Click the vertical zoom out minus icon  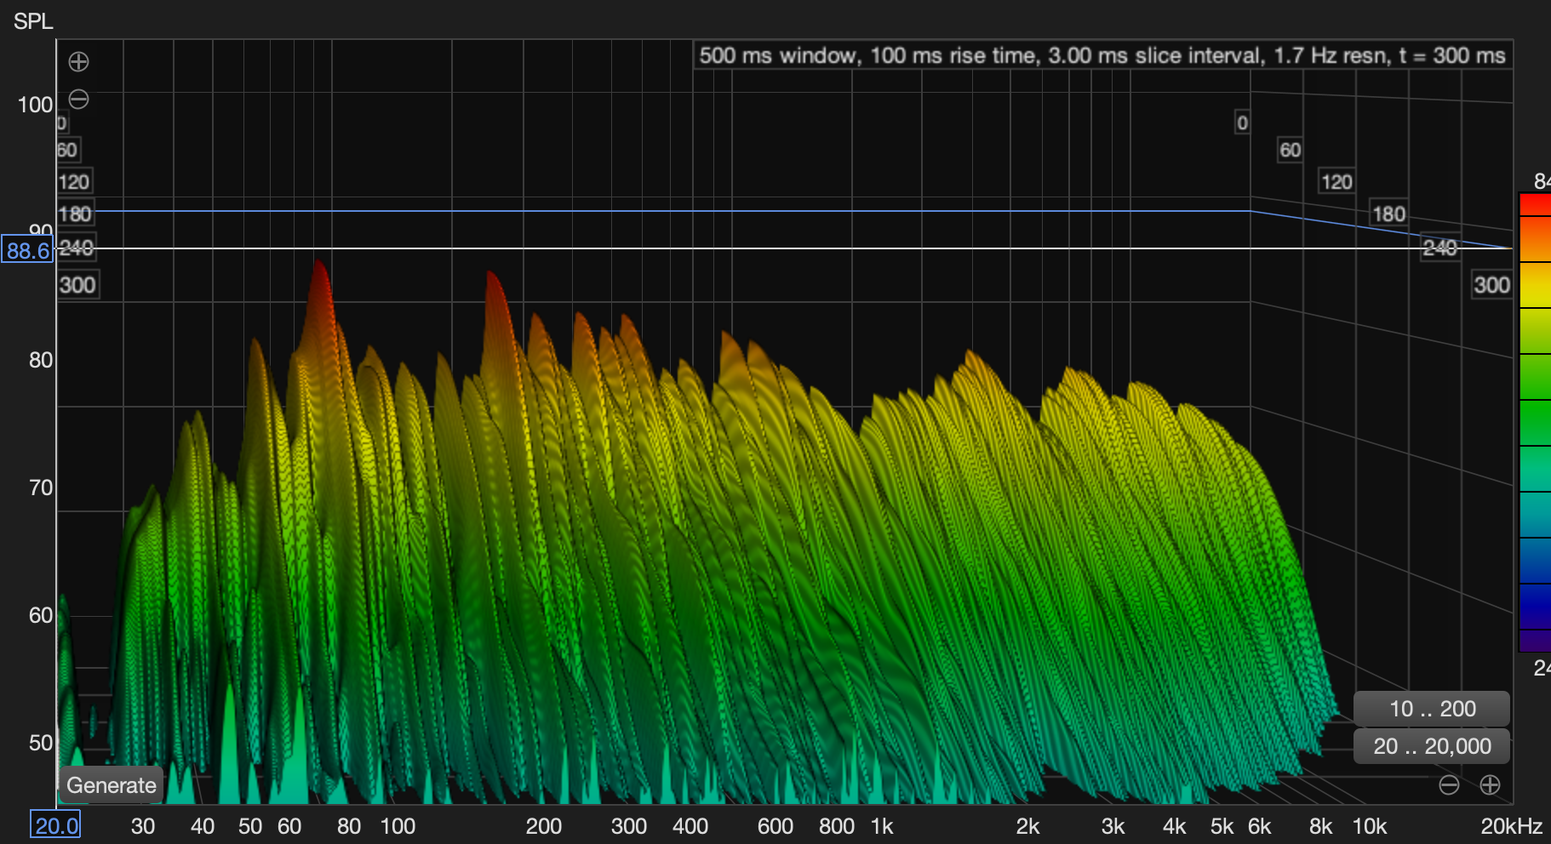tap(78, 100)
